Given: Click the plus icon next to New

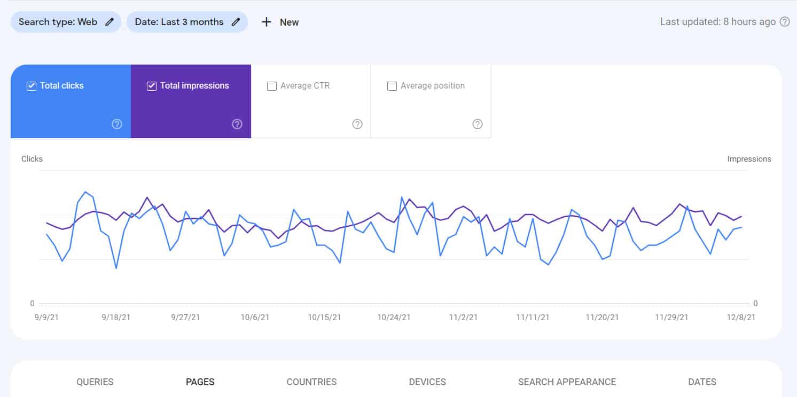Looking at the screenshot, I should (x=266, y=22).
